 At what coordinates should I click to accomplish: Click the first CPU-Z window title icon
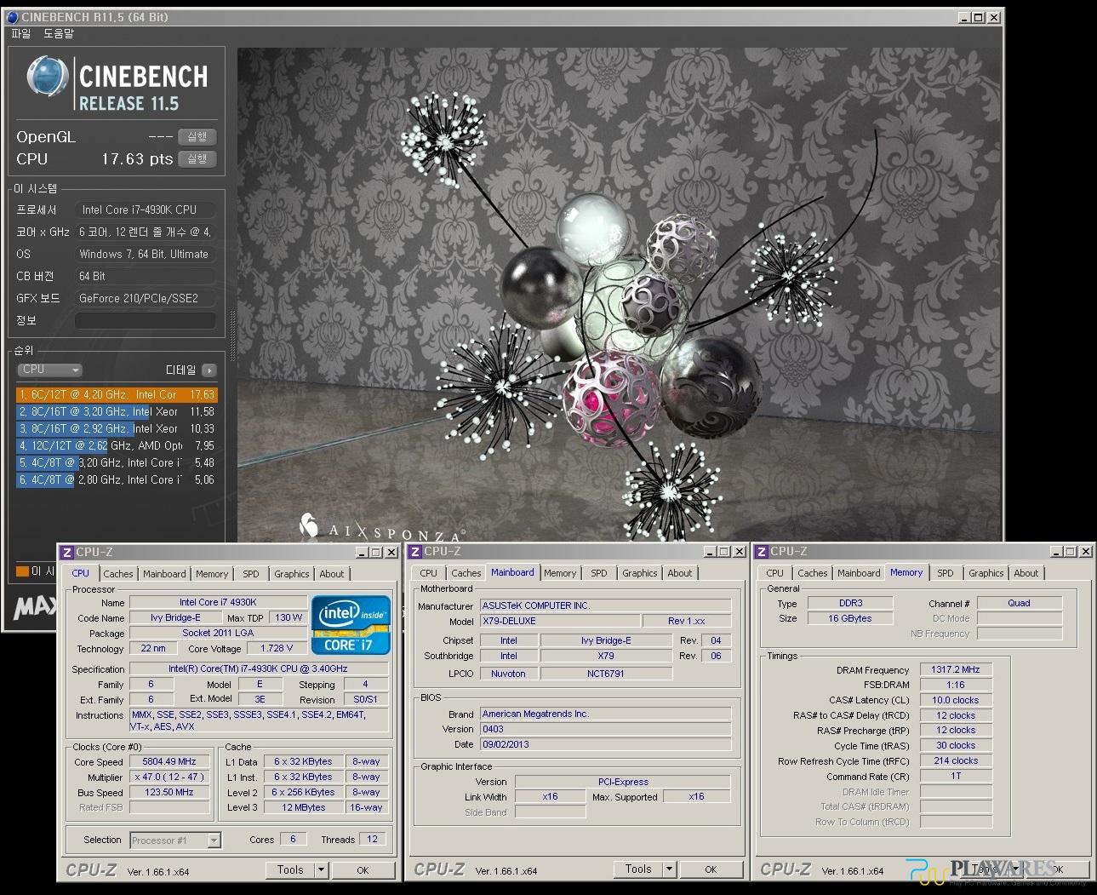click(67, 552)
